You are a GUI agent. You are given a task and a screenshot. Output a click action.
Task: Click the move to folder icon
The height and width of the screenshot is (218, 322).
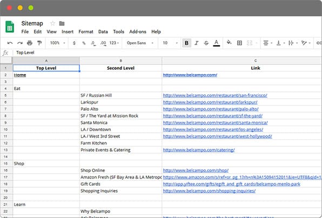point(62,24)
